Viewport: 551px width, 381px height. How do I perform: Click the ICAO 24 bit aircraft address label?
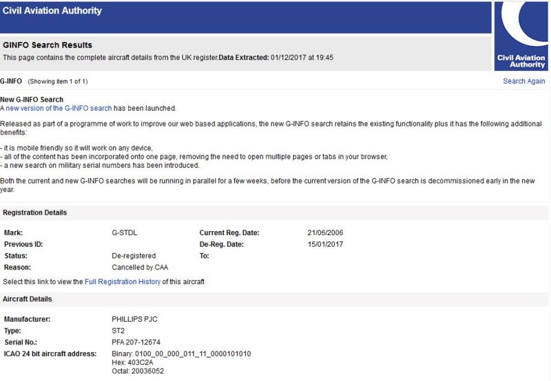(50, 353)
